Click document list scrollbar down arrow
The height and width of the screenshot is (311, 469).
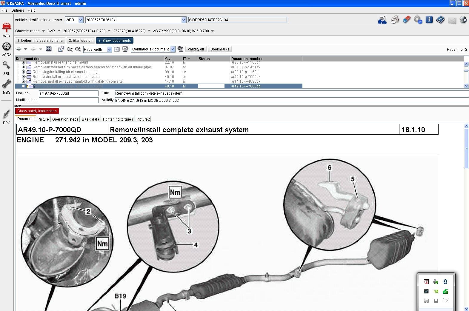pos(466,86)
